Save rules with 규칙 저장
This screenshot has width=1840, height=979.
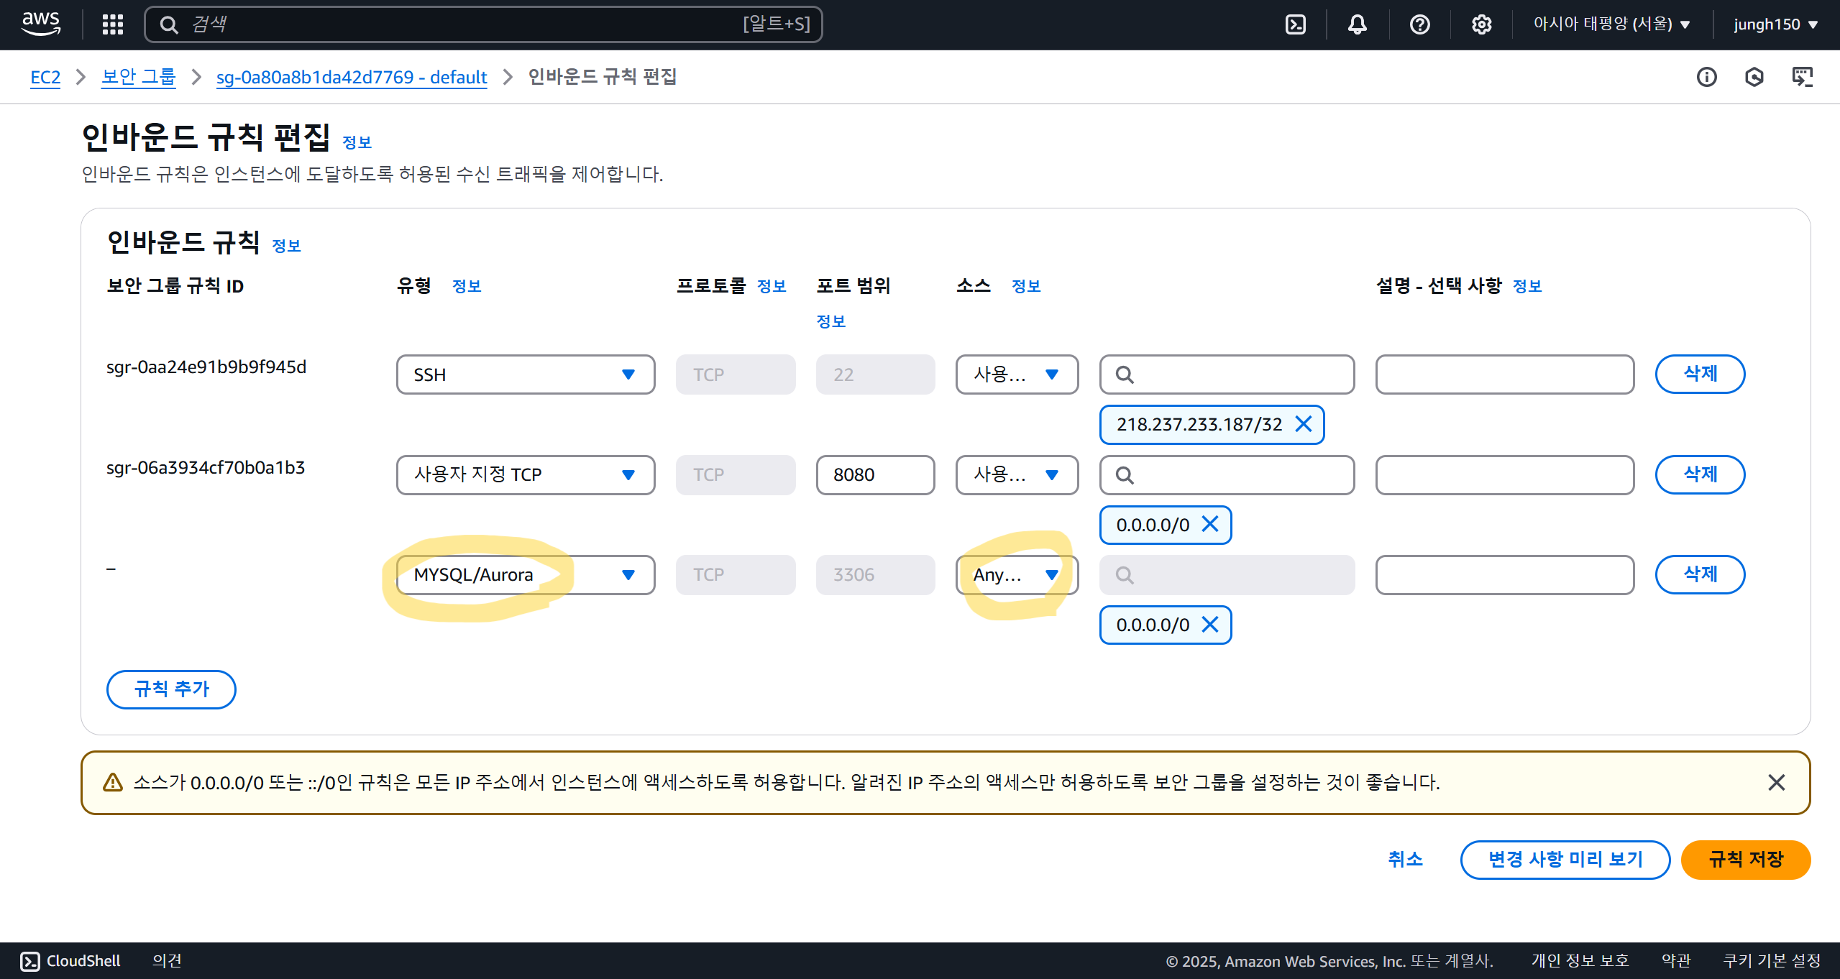(1746, 860)
